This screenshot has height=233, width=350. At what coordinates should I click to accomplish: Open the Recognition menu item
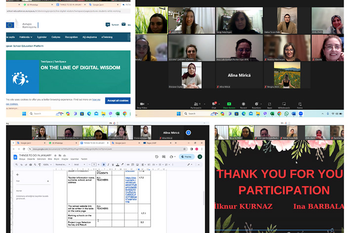71,37
